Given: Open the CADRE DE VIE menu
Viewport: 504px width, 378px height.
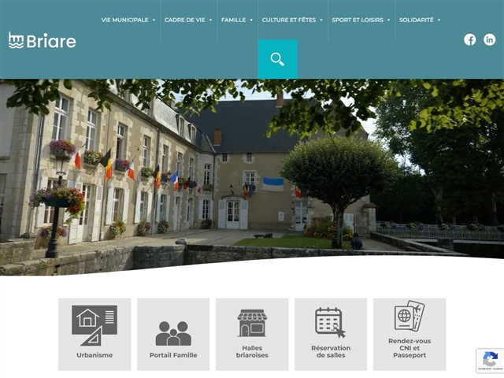Looking at the screenshot, I should tap(184, 20).
